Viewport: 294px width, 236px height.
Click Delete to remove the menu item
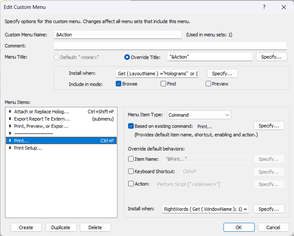tap(95, 227)
